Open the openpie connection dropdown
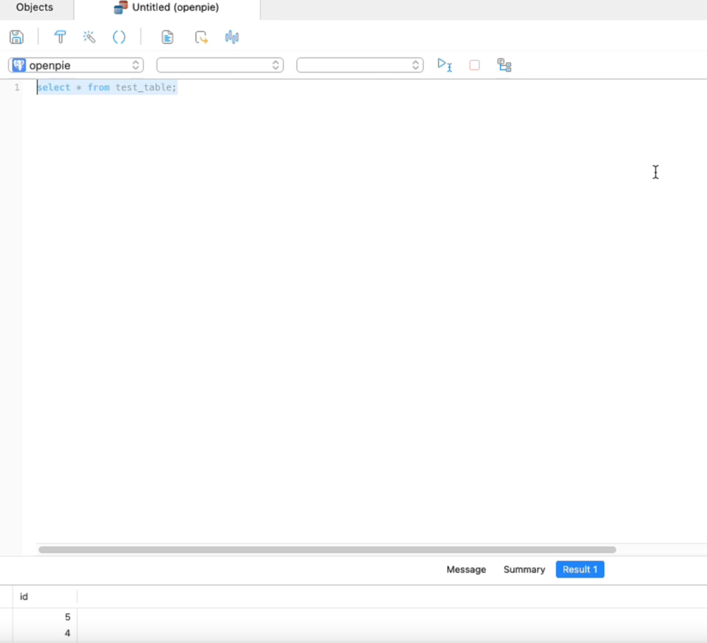 coord(76,65)
